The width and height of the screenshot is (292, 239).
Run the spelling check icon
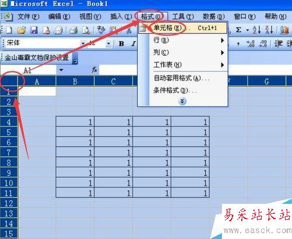point(101,30)
